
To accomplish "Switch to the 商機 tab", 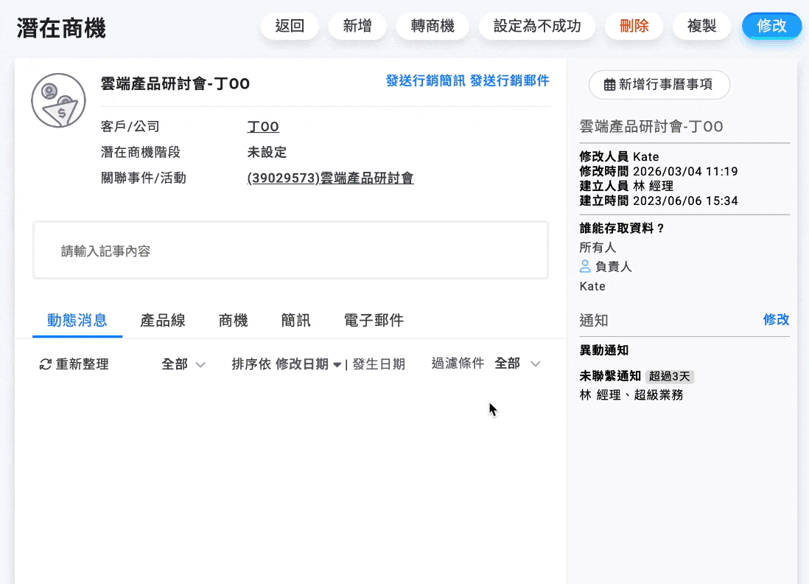I will (x=234, y=320).
